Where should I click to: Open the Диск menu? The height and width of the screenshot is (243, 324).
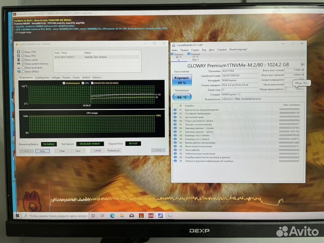click(211, 50)
